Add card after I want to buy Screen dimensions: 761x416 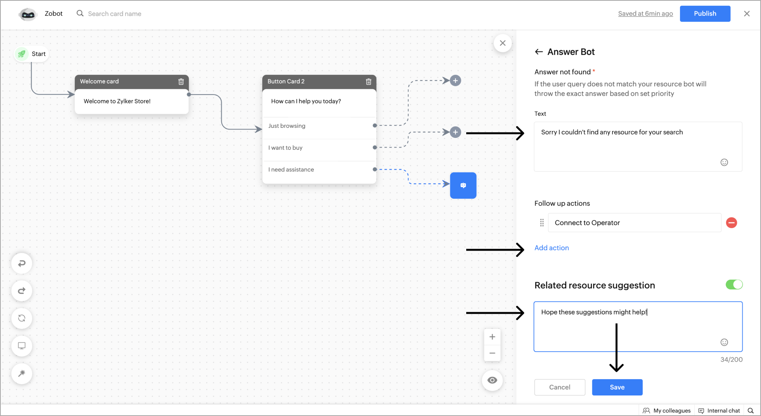click(x=455, y=132)
